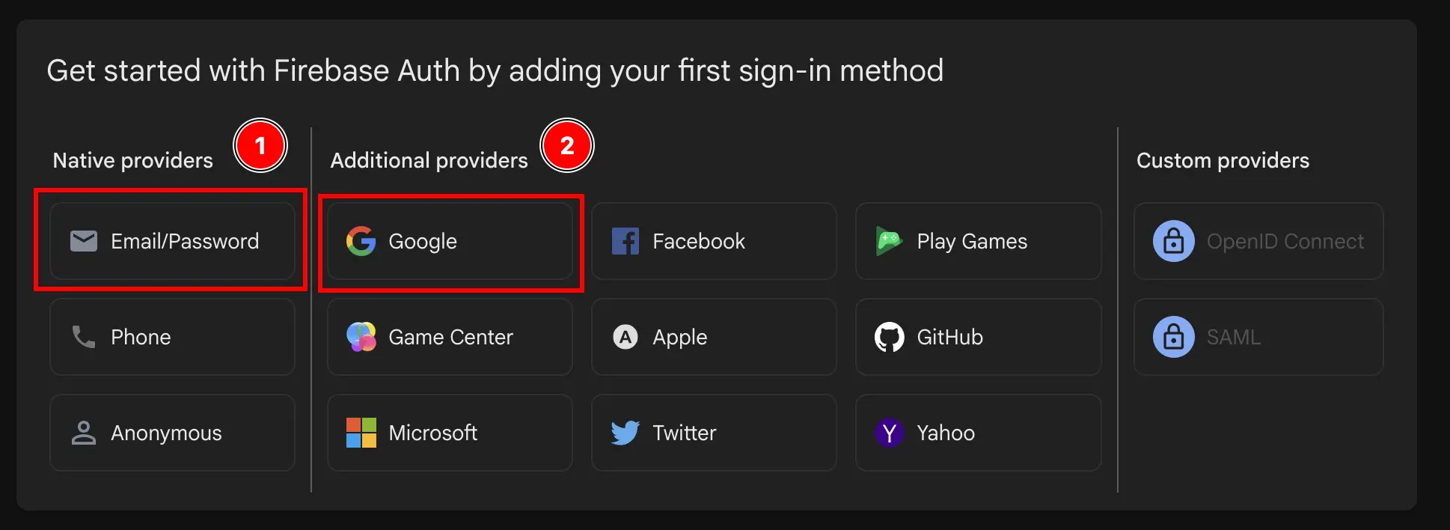Click the Google provider icon
1450x530 pixels.
click(361, 241)
